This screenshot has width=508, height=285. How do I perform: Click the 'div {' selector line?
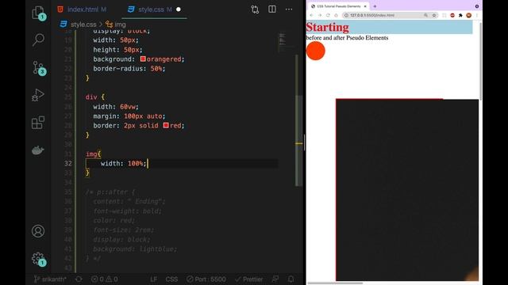pyautogui.click(x=95, y=97)
